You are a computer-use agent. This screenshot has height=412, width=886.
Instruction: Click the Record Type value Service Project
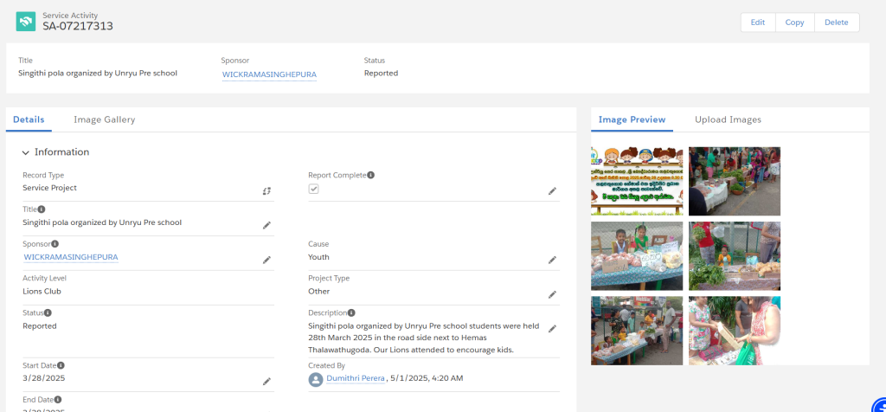point(49,188)
